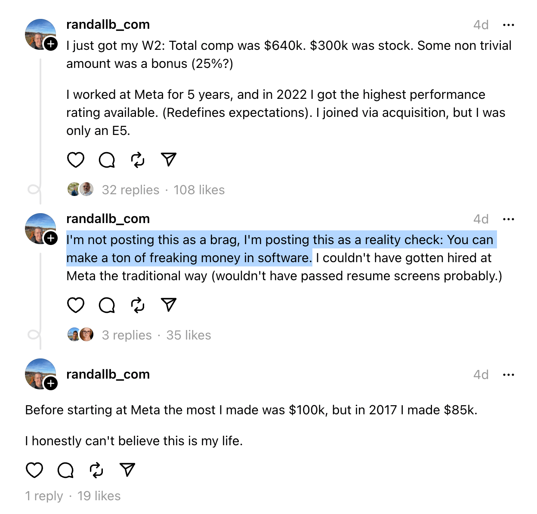The width and height of the screenshot is (537, 514).
Task: Like the 'can't believe this is my life' post
Action: tap(34, 470)
